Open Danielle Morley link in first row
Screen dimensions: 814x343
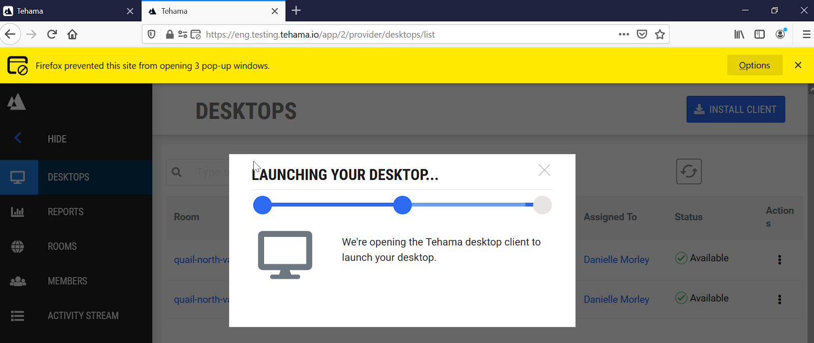(616, 260)
